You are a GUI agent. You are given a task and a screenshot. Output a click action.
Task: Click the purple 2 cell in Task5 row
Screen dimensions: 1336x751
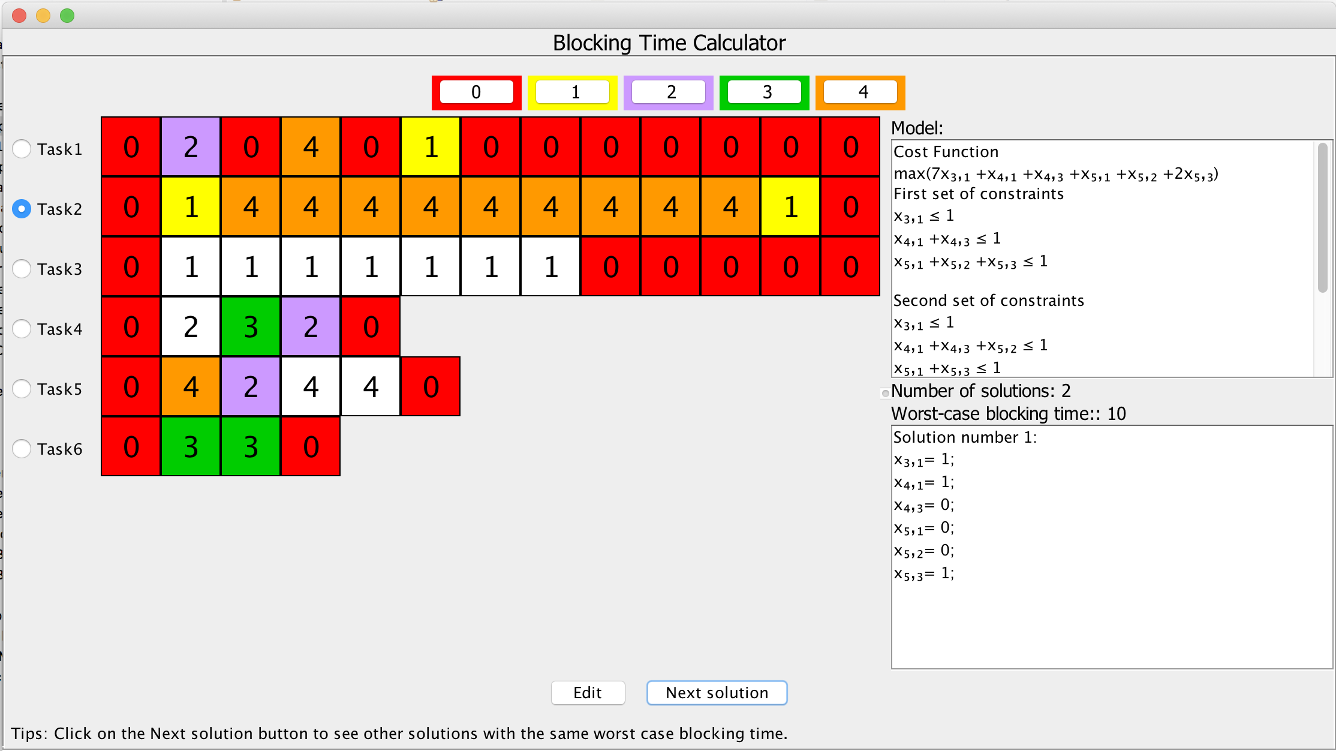pos(251,387)
